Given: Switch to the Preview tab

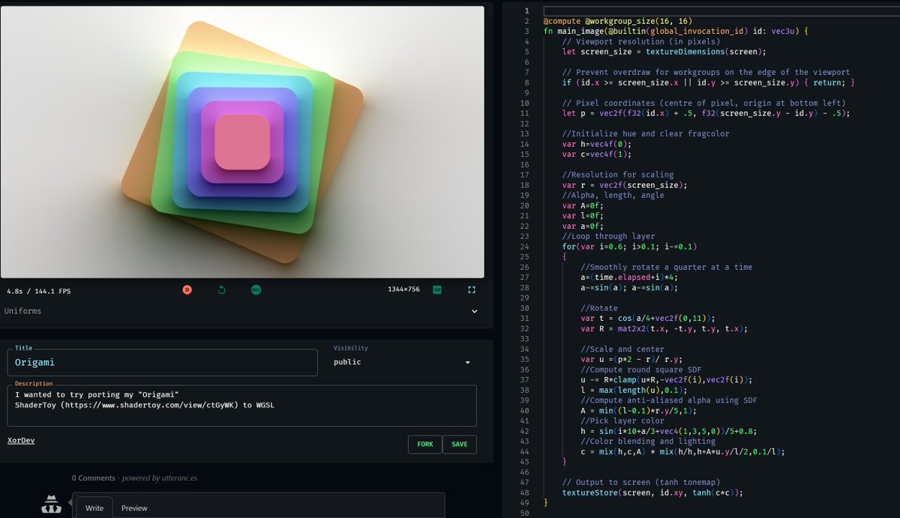Looking at the screenshot, I should 133,508.
